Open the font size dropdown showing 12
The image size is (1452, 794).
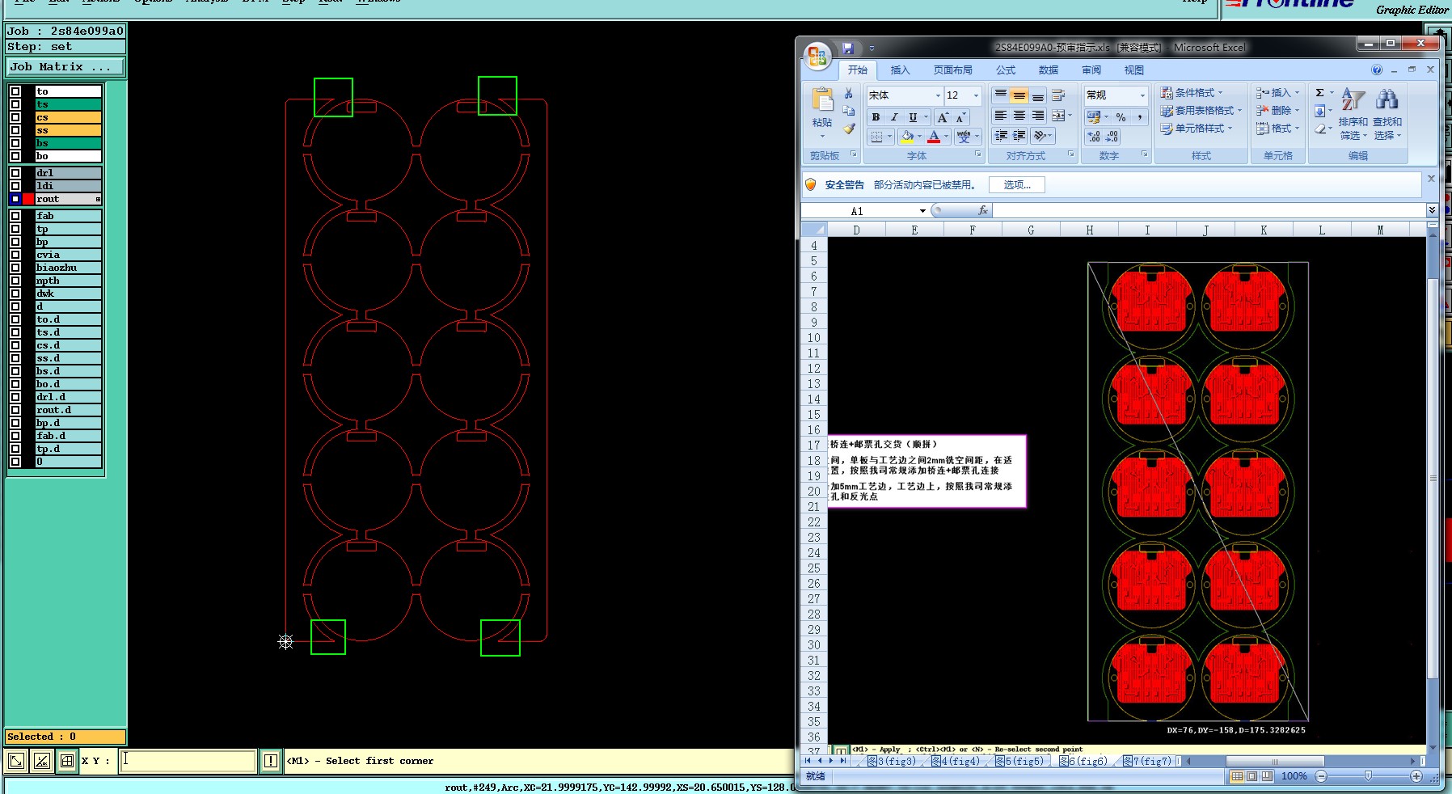pos(976,95)
